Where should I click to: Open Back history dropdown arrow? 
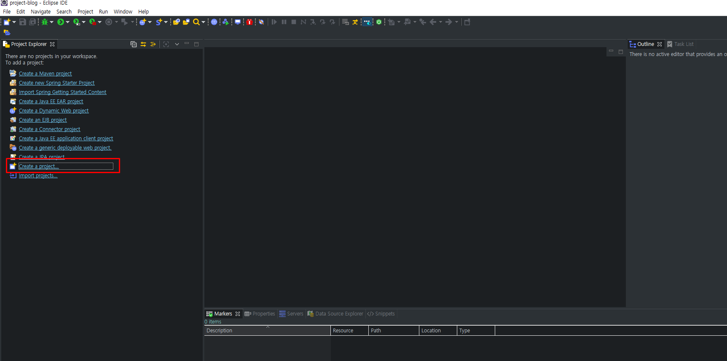tap(440, 22)
